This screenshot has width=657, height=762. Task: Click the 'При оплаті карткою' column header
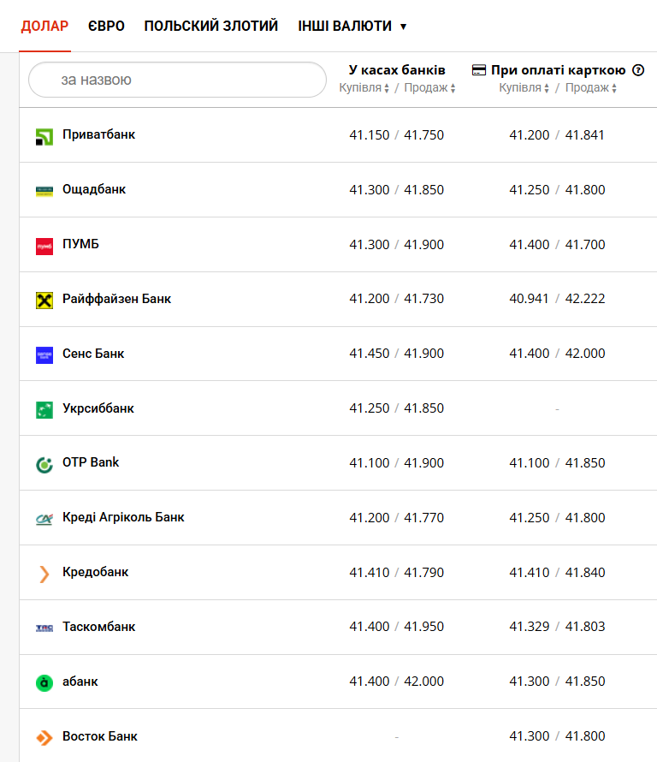tap(558, 70)
